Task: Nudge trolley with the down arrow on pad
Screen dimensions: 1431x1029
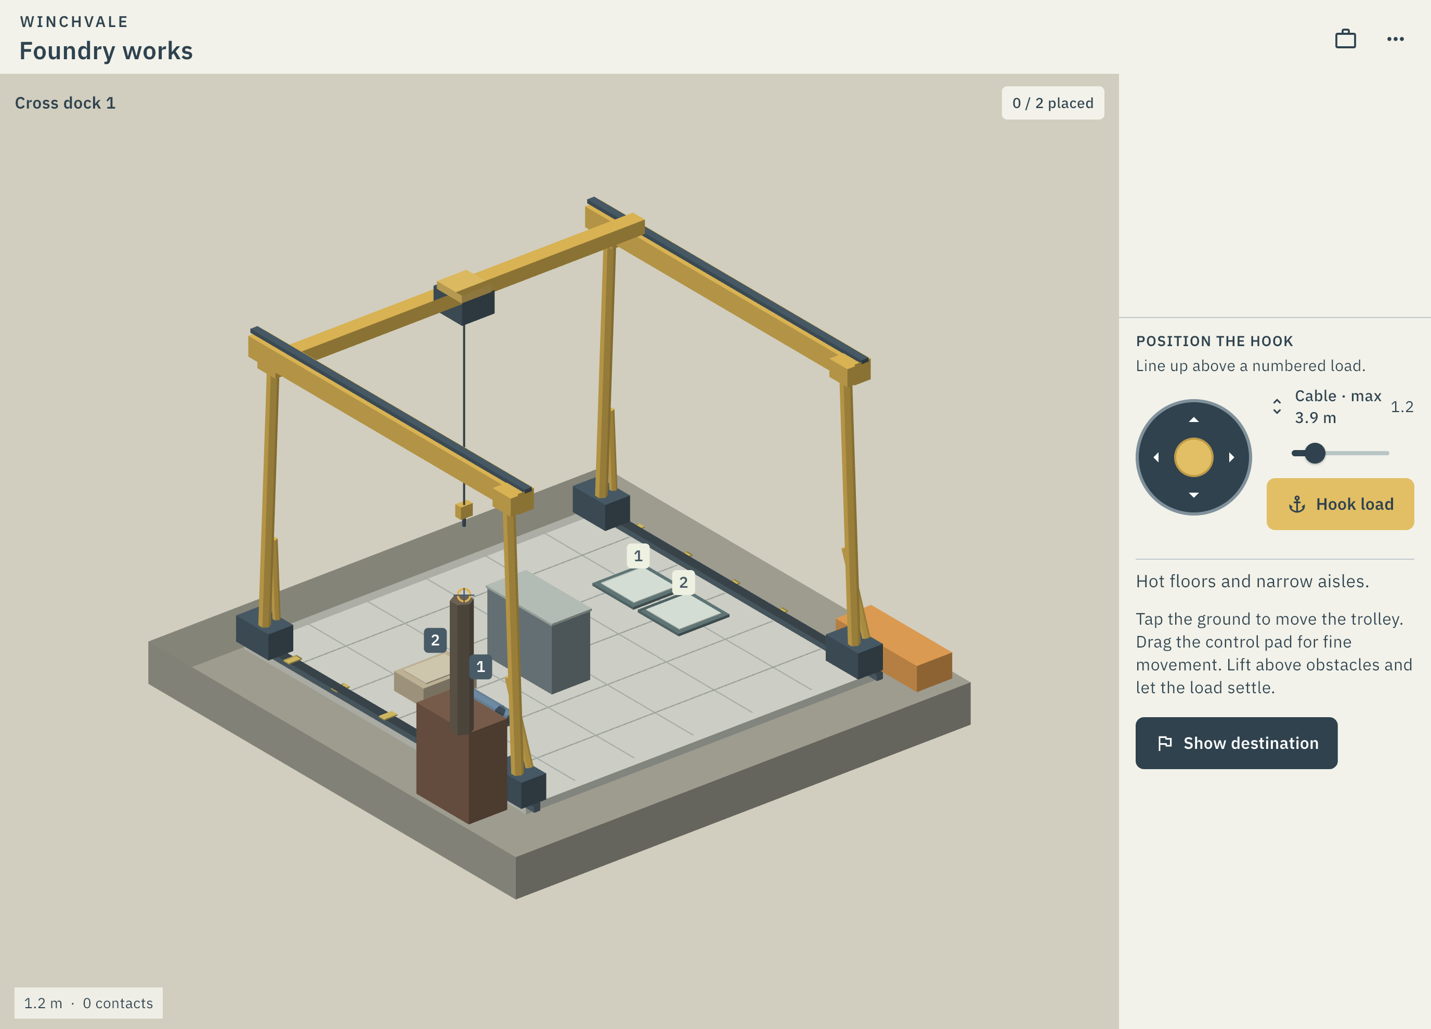Action: click(x=1193, y=495)
